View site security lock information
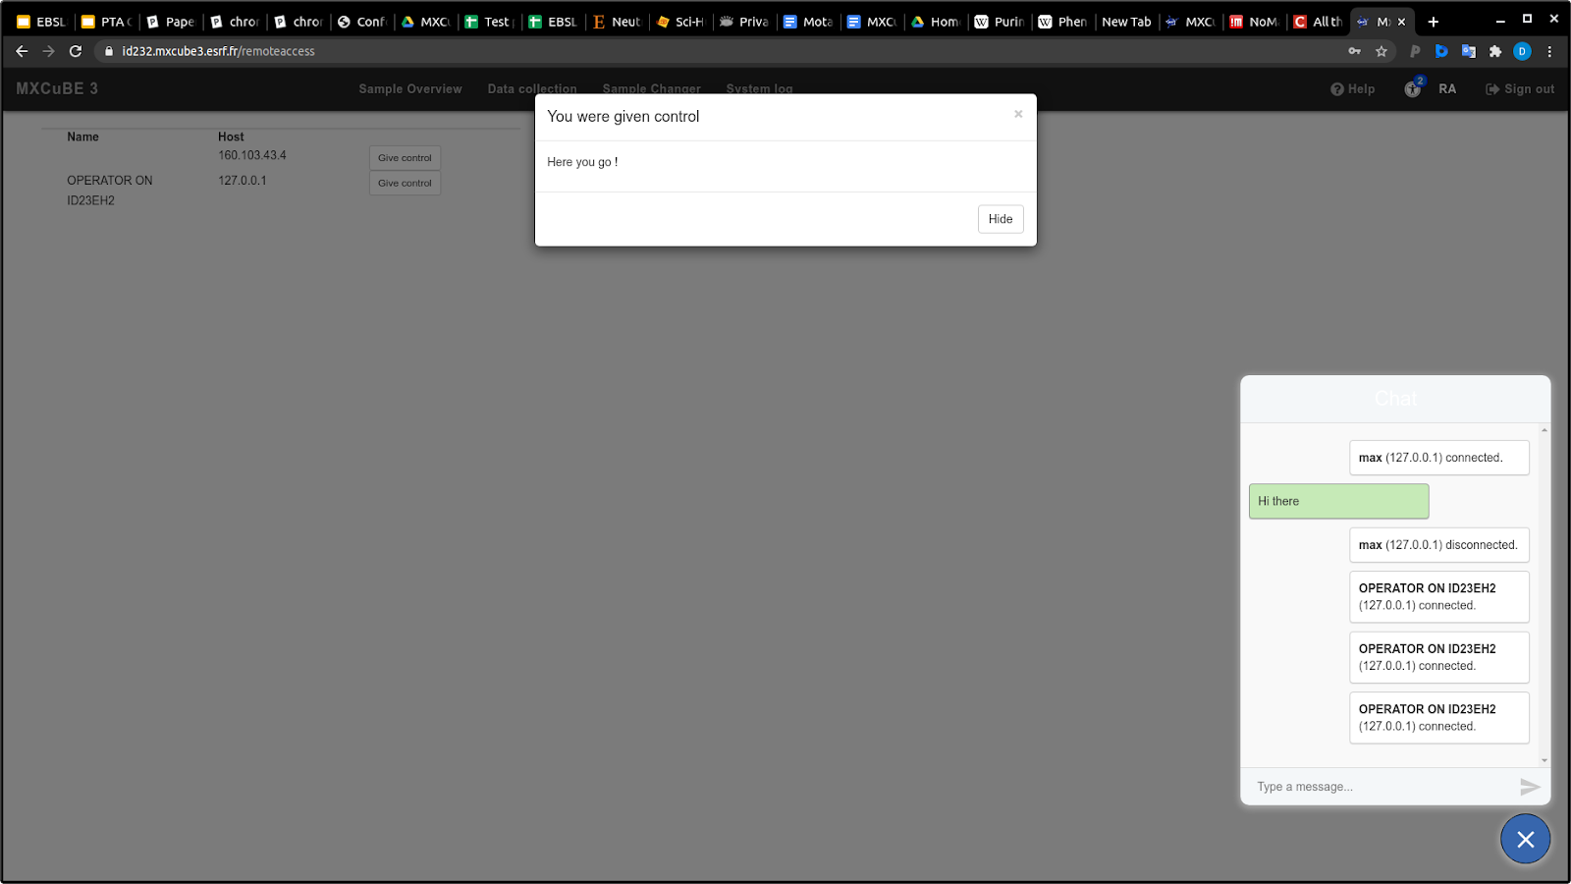Screen dimensions: 1571x884 109,51
